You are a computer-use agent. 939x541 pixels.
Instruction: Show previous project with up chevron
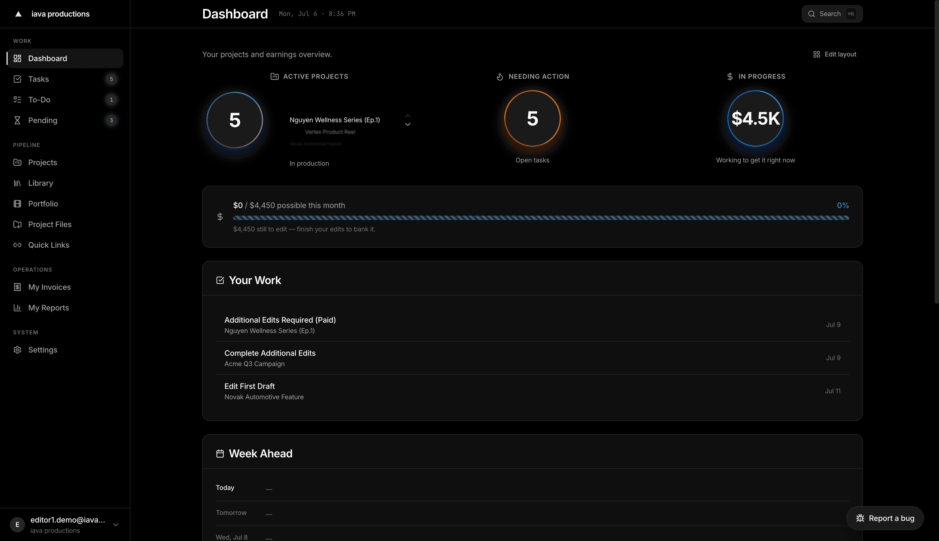click(x=408, y=115)
